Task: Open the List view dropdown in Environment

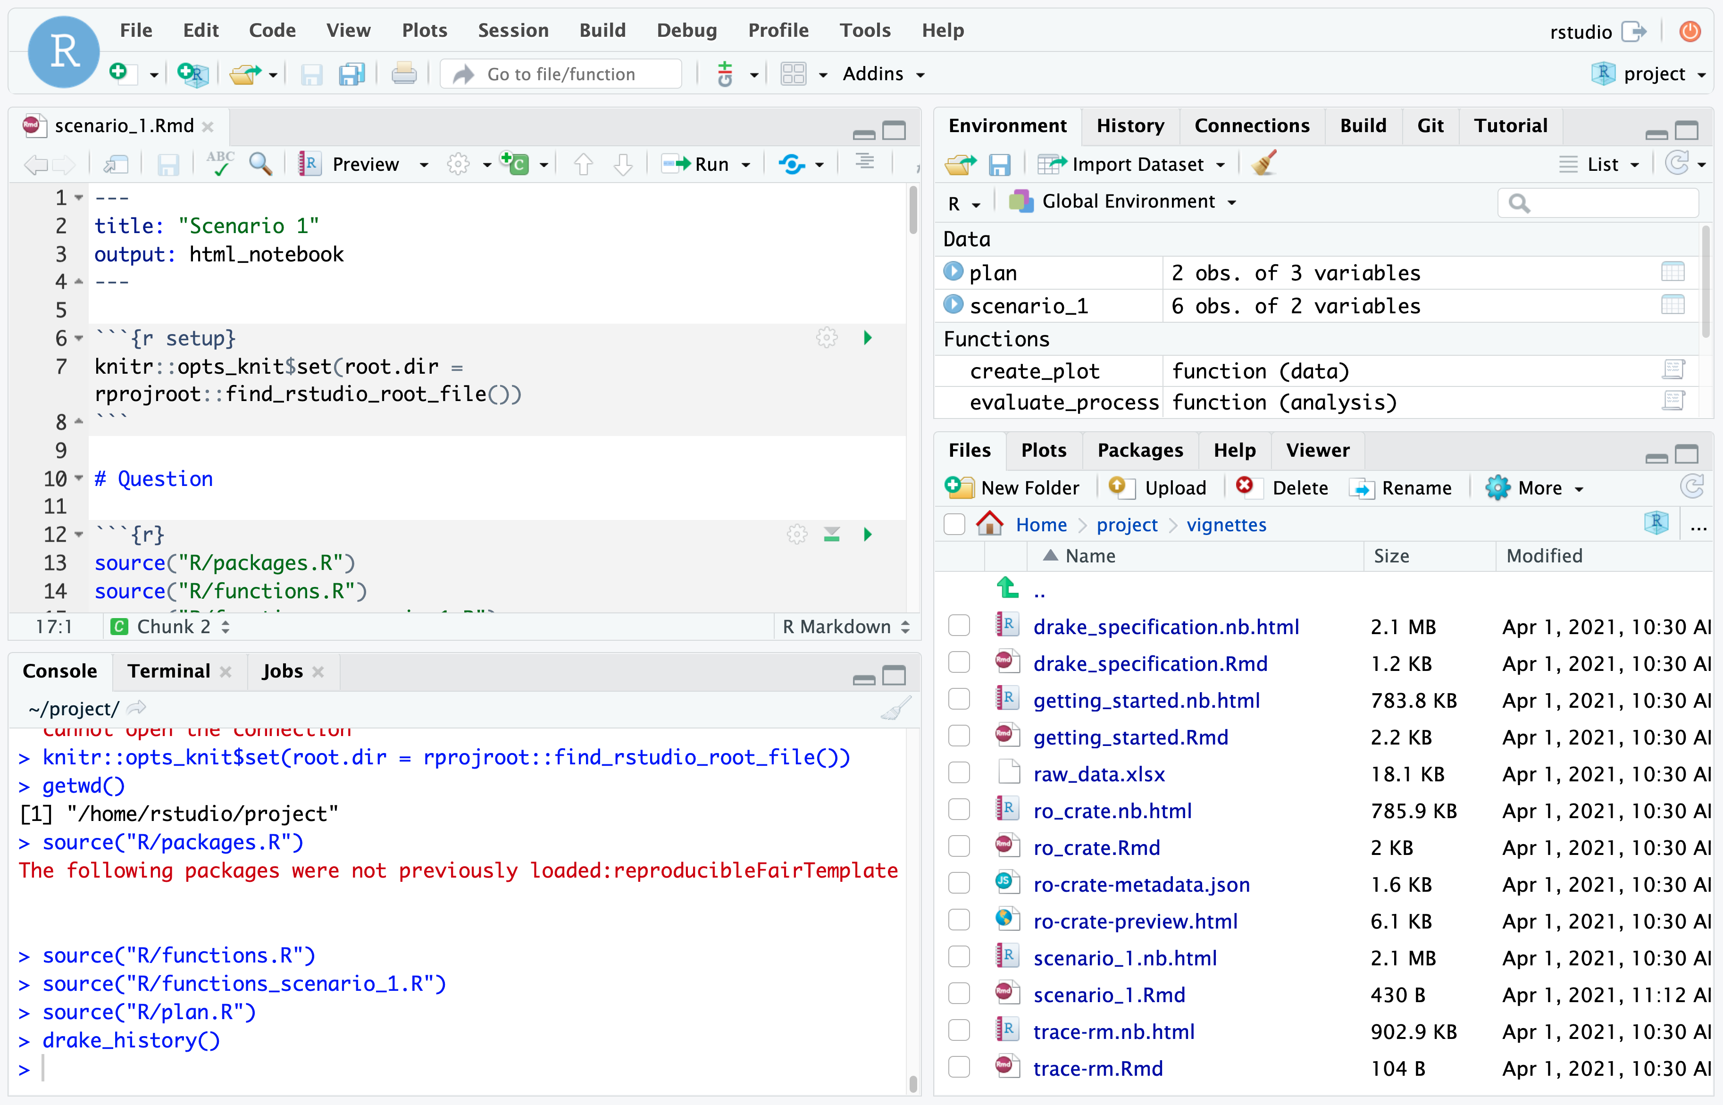Action: pyautogui.click(x=1599, y=164)
